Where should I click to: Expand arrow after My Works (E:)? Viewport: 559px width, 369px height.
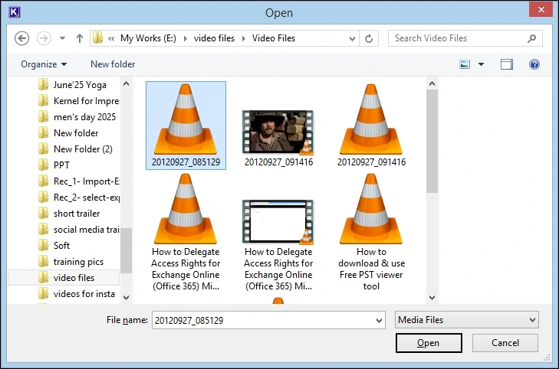(x=185, y=38)
